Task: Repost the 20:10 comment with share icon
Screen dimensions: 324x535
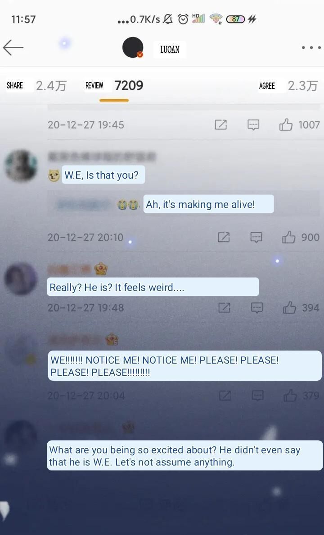Action: (x=224, y=237)
